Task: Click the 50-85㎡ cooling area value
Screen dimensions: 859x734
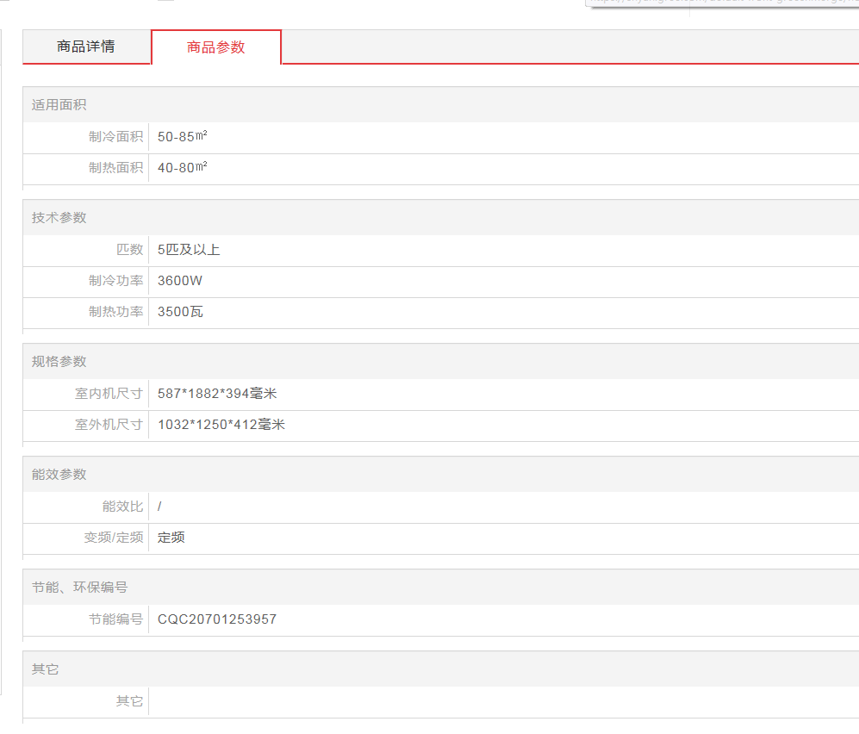Action: (x=182, y=137)
